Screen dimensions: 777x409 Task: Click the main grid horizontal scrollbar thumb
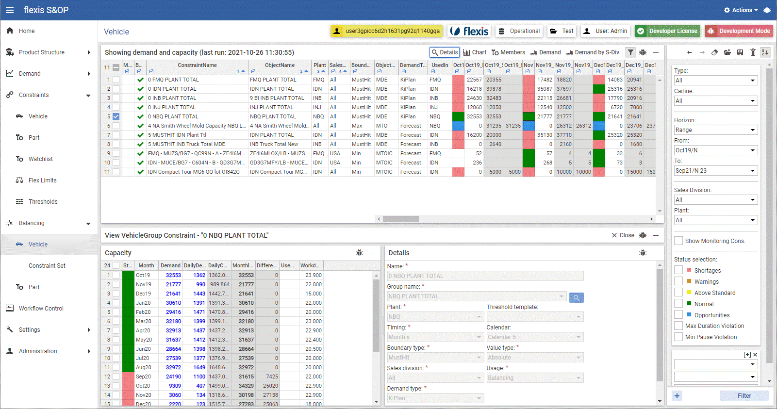[x=400, y=219]
